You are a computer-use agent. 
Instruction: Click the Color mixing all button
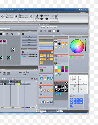coord(76,57)
